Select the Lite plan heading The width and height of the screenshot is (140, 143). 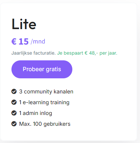coord(24,24)
